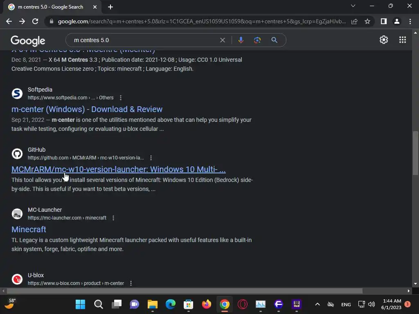The height and width of the screenshot is (314, 419).
Task: Open Google quick settings gear
Action: [x=384, y=40]
